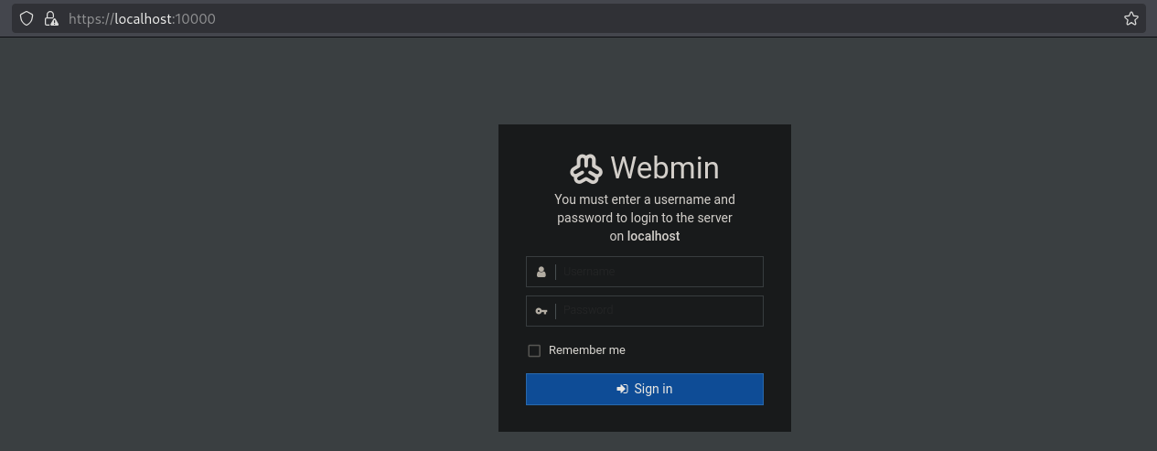Click "https://" prefix in the address bar

91,18
